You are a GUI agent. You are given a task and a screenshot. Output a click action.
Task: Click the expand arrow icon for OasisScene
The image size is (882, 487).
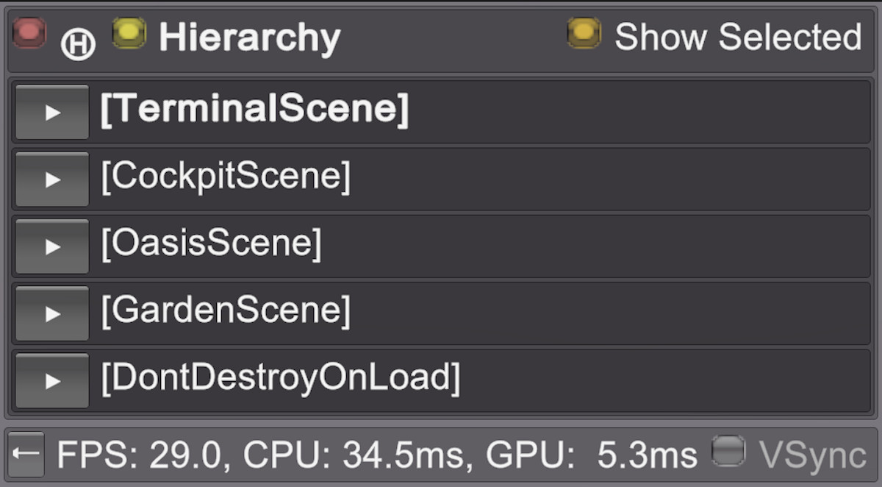[x=51, y=245]
